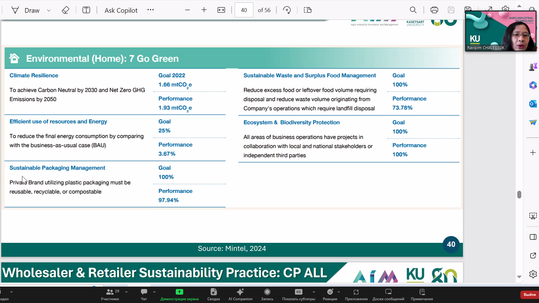Toggle the page view layout icon
This screenshot has width=539, height=303.
pos(307,10)
